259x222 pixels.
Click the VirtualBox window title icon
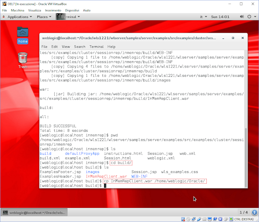pos(4,4)
